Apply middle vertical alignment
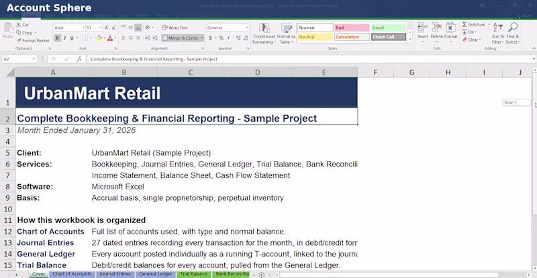Screen dimensions: 537x278 tap(130, 28)
